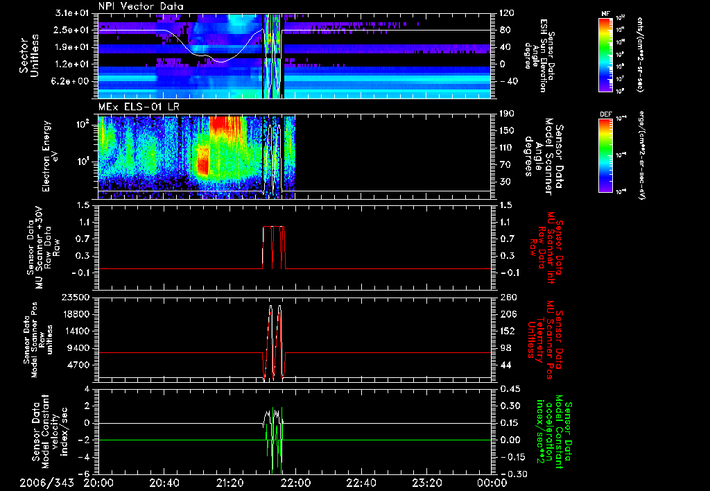Click the red "MU Scanner Pos Telemetry" label
The image size is (710, 491).
(545, 340)
